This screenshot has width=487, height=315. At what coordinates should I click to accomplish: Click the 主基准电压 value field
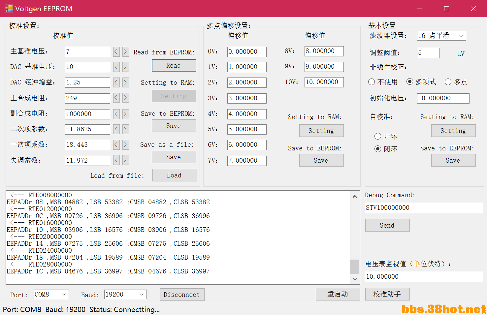(x=87, y=52)
